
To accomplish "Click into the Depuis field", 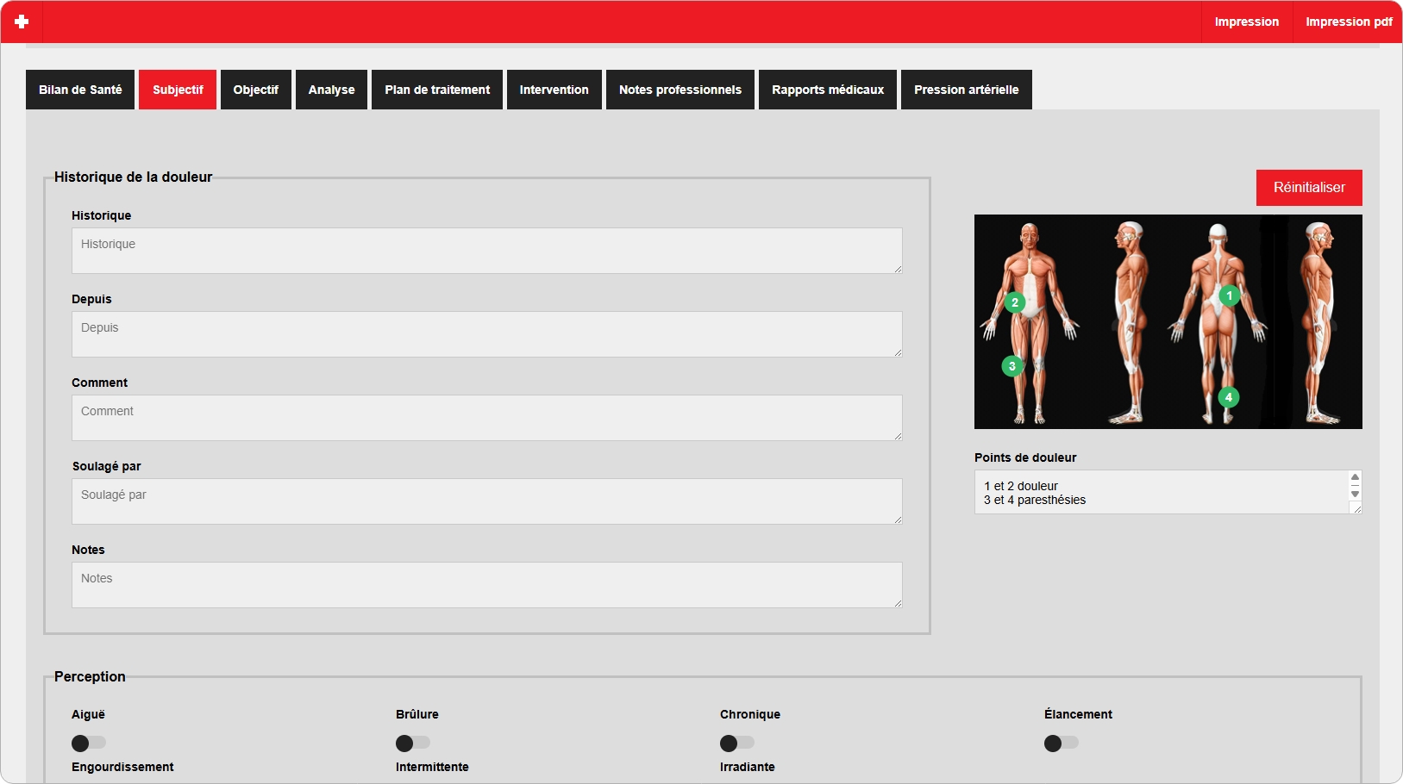I will tap(487, 334).
